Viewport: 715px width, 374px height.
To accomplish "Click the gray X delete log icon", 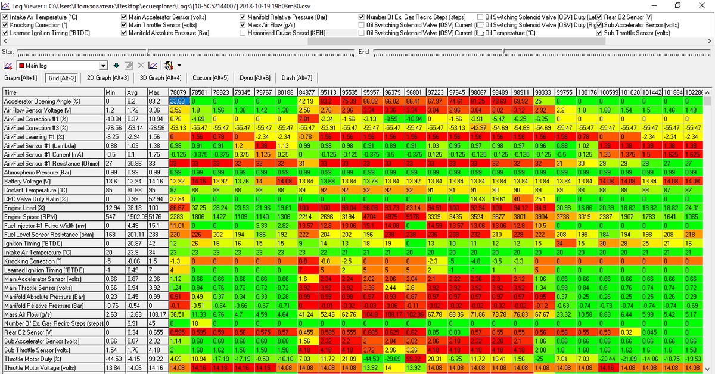I will tap(141, 66).
